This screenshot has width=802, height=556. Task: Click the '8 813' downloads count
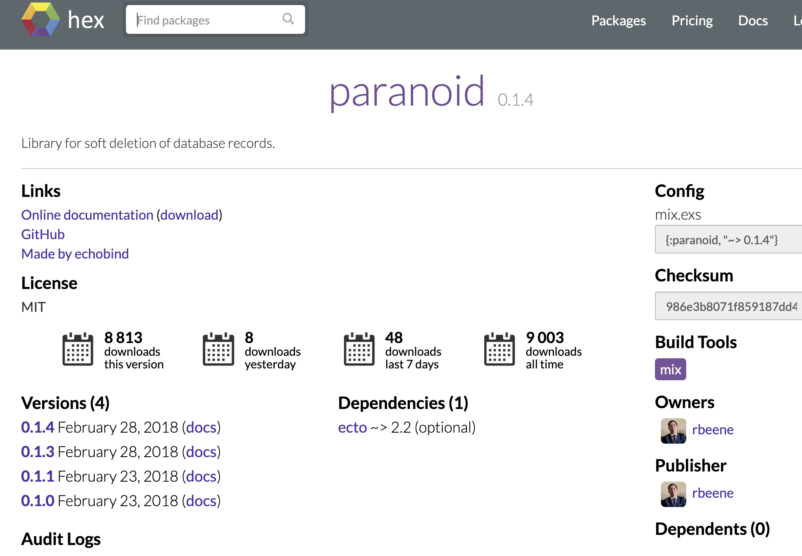pos(123,337)
